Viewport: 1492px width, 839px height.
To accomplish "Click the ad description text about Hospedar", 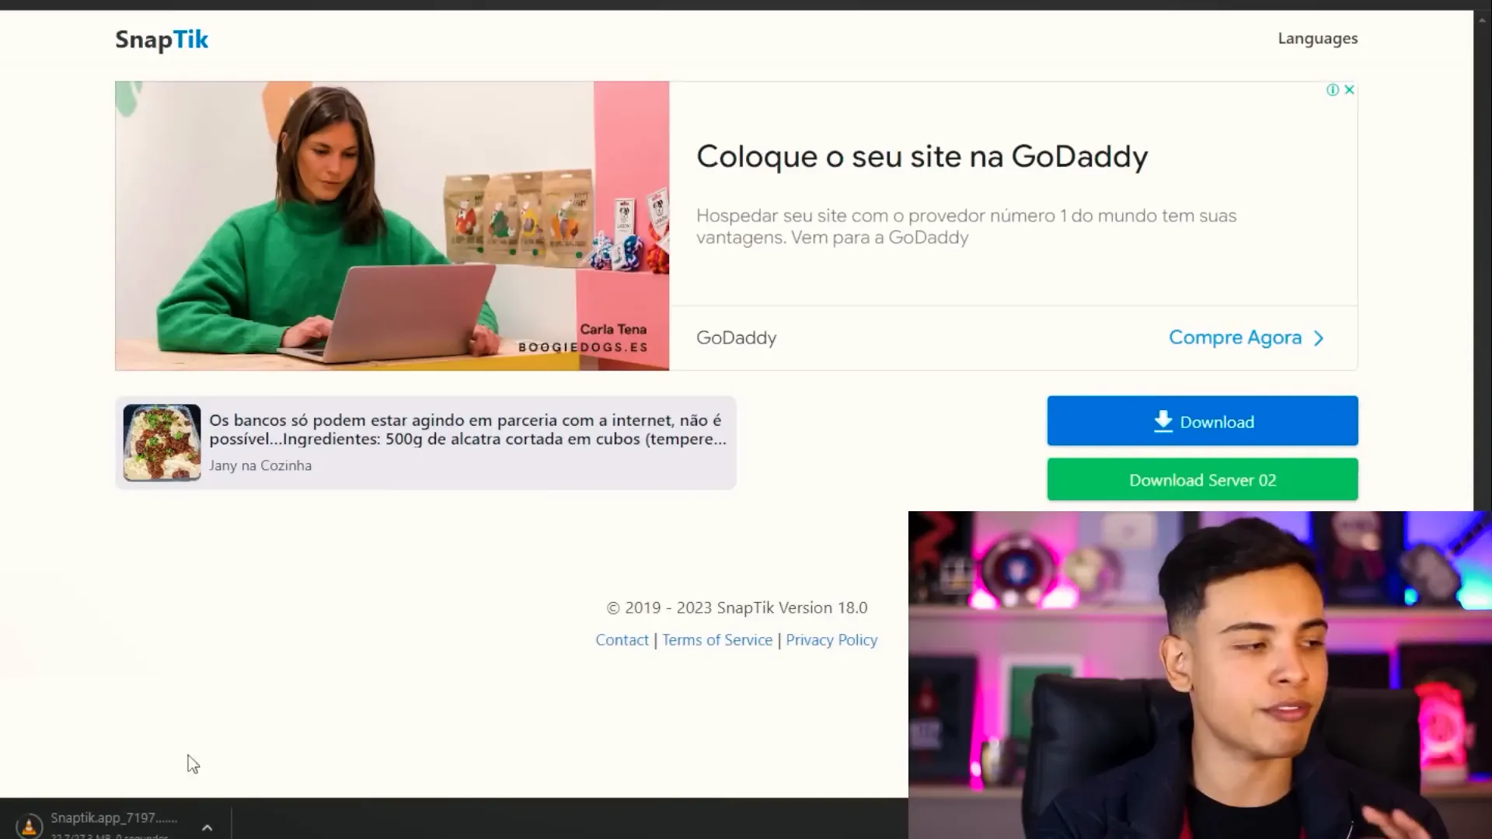I will 966,226.
